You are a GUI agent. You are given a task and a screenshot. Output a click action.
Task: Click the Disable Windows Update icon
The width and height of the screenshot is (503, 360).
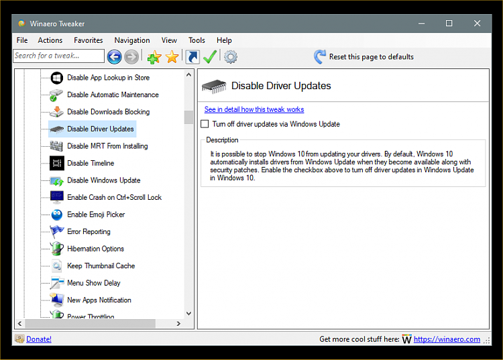[x=57, y=180]
